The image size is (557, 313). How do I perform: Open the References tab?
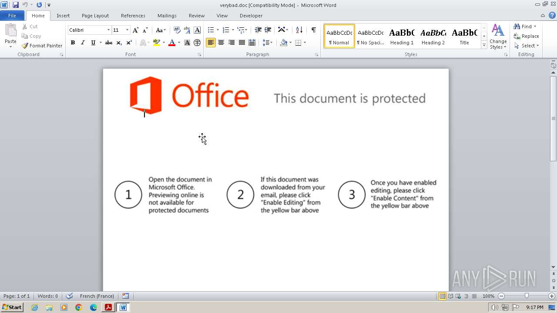[x=133, y=16]
